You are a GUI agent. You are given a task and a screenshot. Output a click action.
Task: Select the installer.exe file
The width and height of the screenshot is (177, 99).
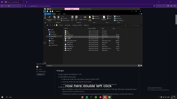tap(92, 37)
